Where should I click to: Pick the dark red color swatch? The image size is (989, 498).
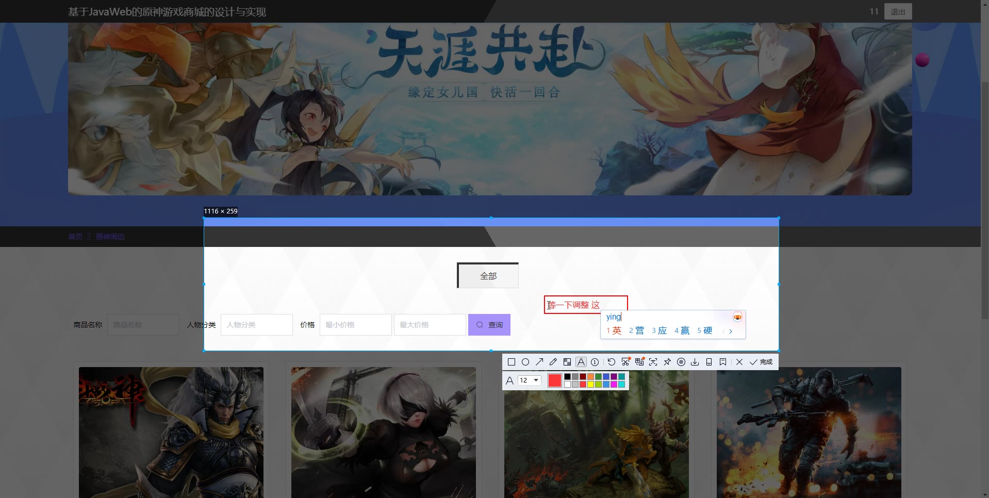(583, 377)
